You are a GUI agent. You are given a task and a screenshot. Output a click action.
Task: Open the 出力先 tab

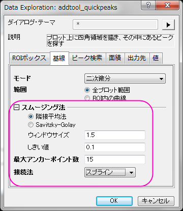137,58
